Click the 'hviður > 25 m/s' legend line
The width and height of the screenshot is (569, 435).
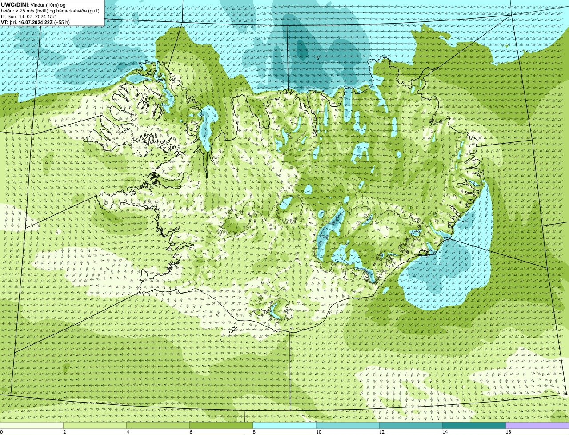tap(50, 11)
